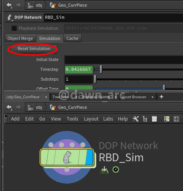
Task: Close the Asset Browser pane tab
Action: coord(152,97)
